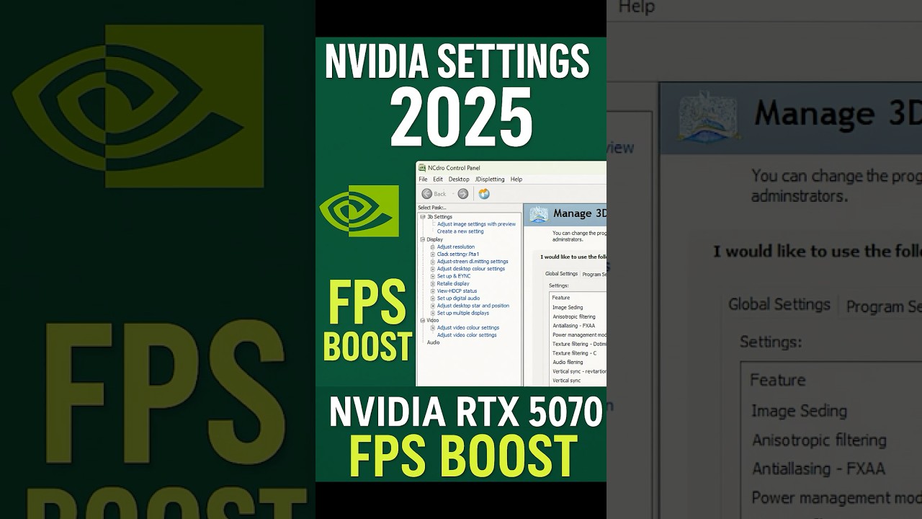Click Help menu in enlarged background
This screenshot has width=922, height=519.
point(637,6)
